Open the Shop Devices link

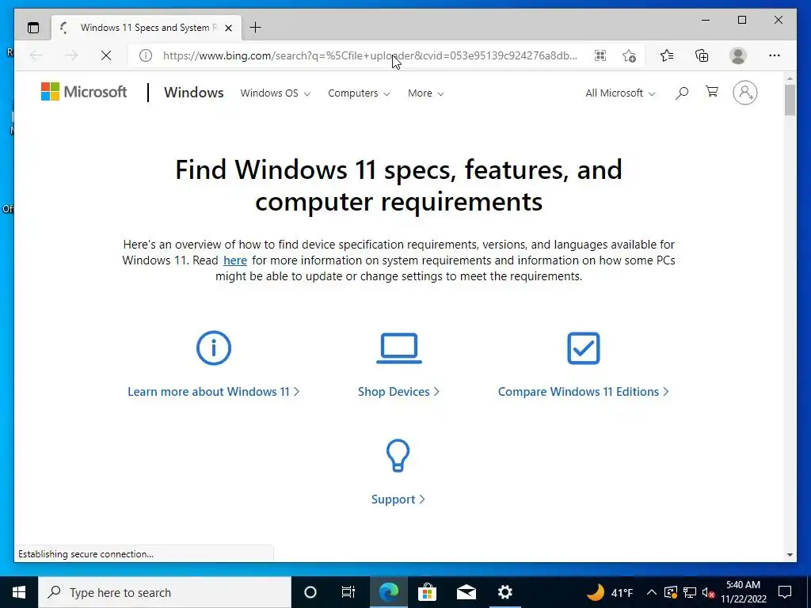(x=398, y=392)
